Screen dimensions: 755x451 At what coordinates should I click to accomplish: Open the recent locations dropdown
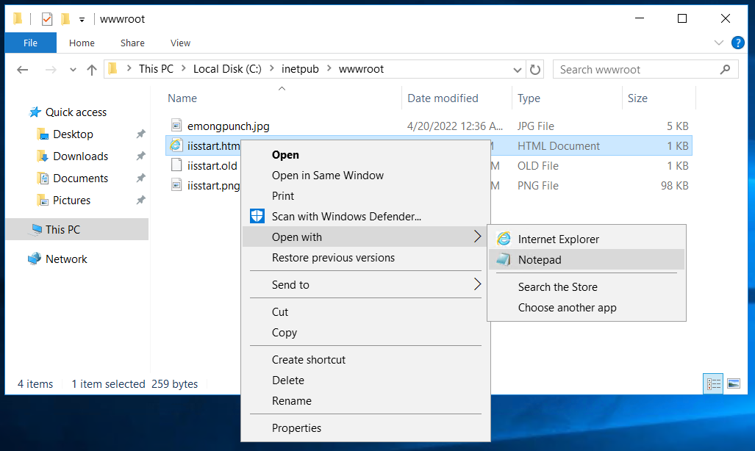73,70
